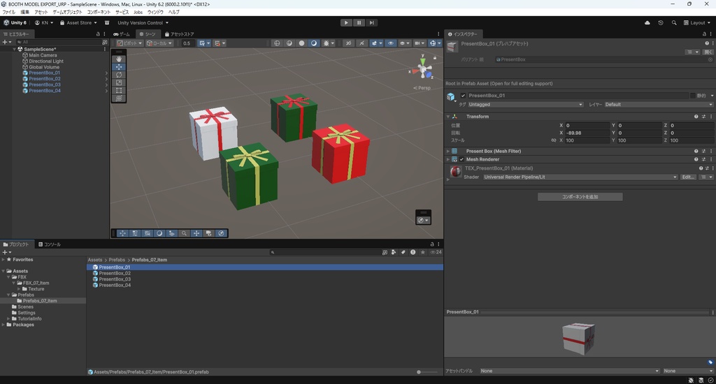Screen dimensions: 716x384
Task: Select the Hand view tool
Action: [x=119, y=59]
